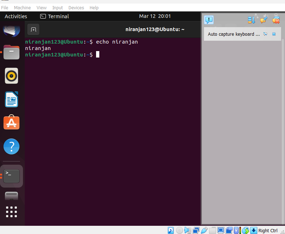Open the Help application from the dock
Viewport: 285px width, 234px height.
(11, 146)
